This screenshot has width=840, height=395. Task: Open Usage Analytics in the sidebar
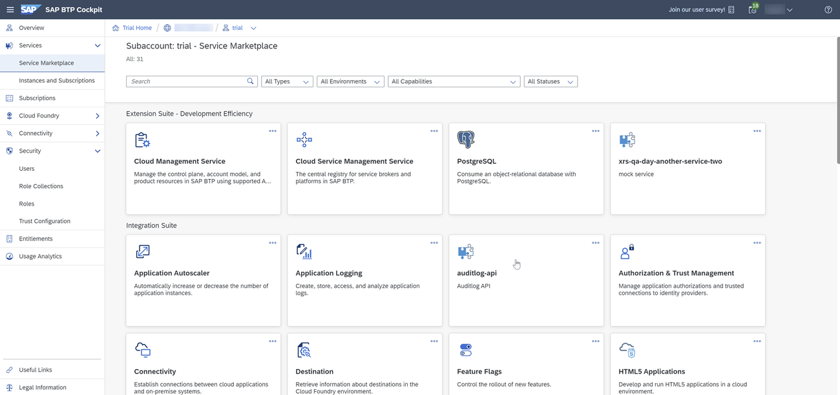point(52,257)
